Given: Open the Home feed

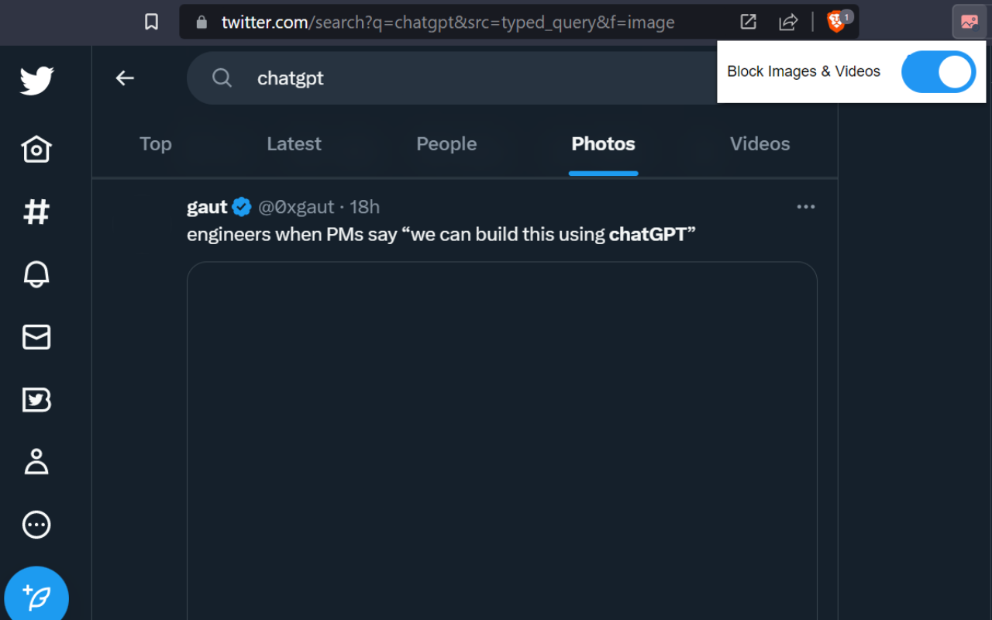Looking at the screenshot, I should [x=36, y=149].
